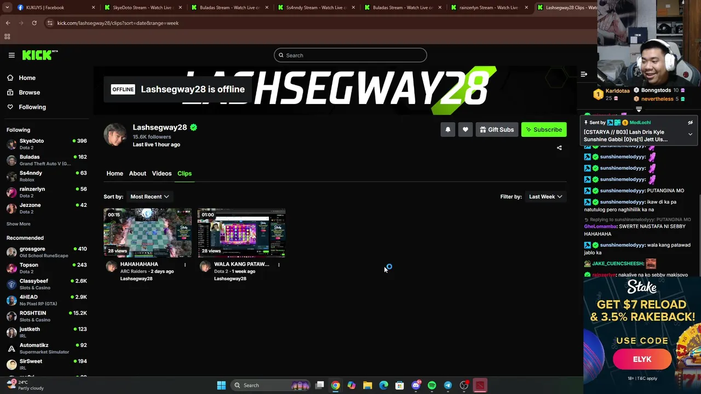
Task: Open the Most Recent sort dropdown
Action: pyautogui.click(x=150, y=196)
